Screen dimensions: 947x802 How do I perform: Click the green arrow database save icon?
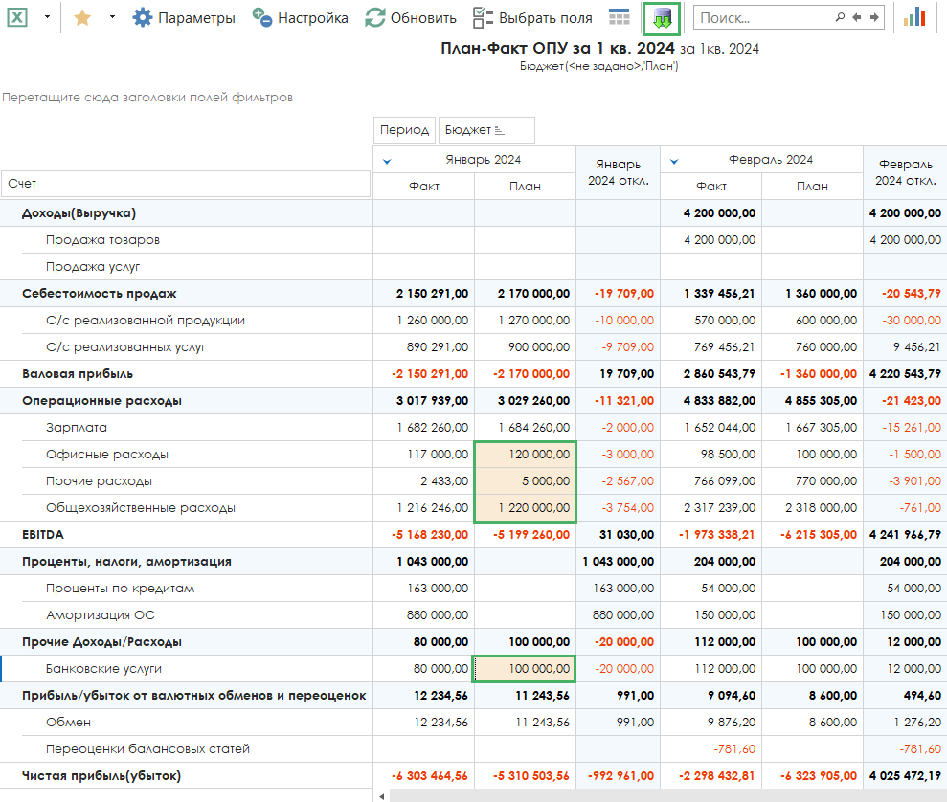(661, 18)
